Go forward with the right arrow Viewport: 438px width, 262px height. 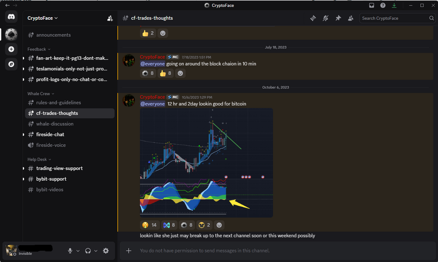(15, 5)
